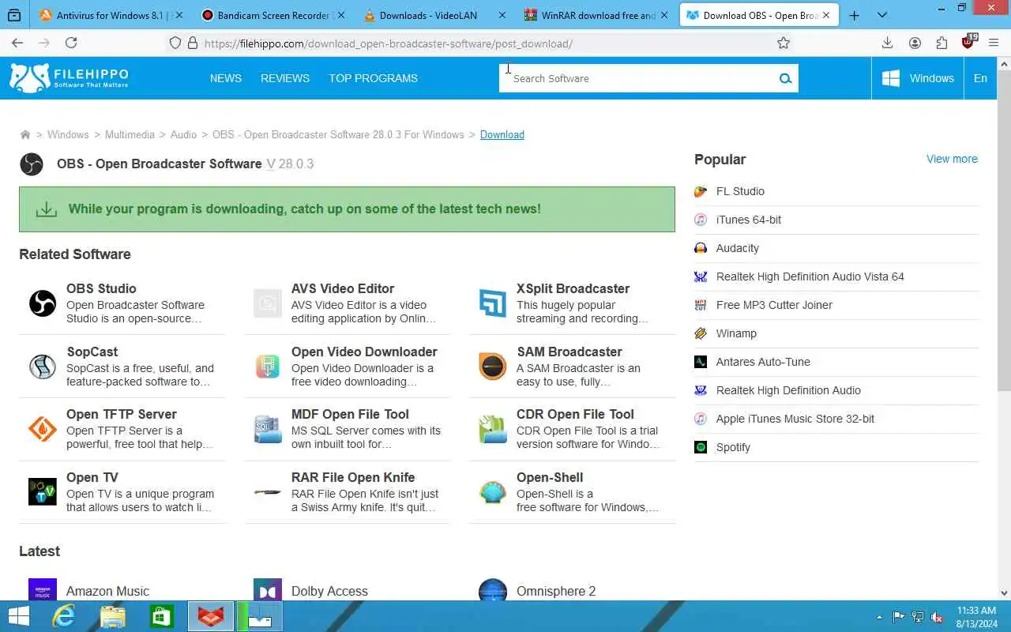Go back to the previous page
1011x632 pixels.
[17, 43]
